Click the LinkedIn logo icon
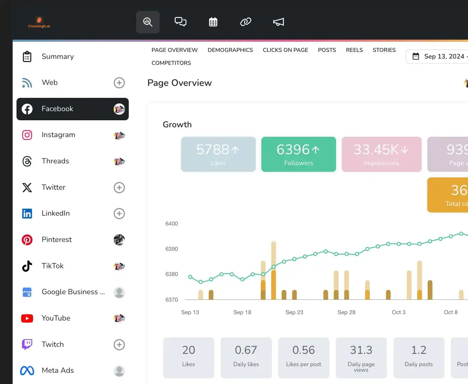Screen dimensions: 468x384 click(27, 214)
